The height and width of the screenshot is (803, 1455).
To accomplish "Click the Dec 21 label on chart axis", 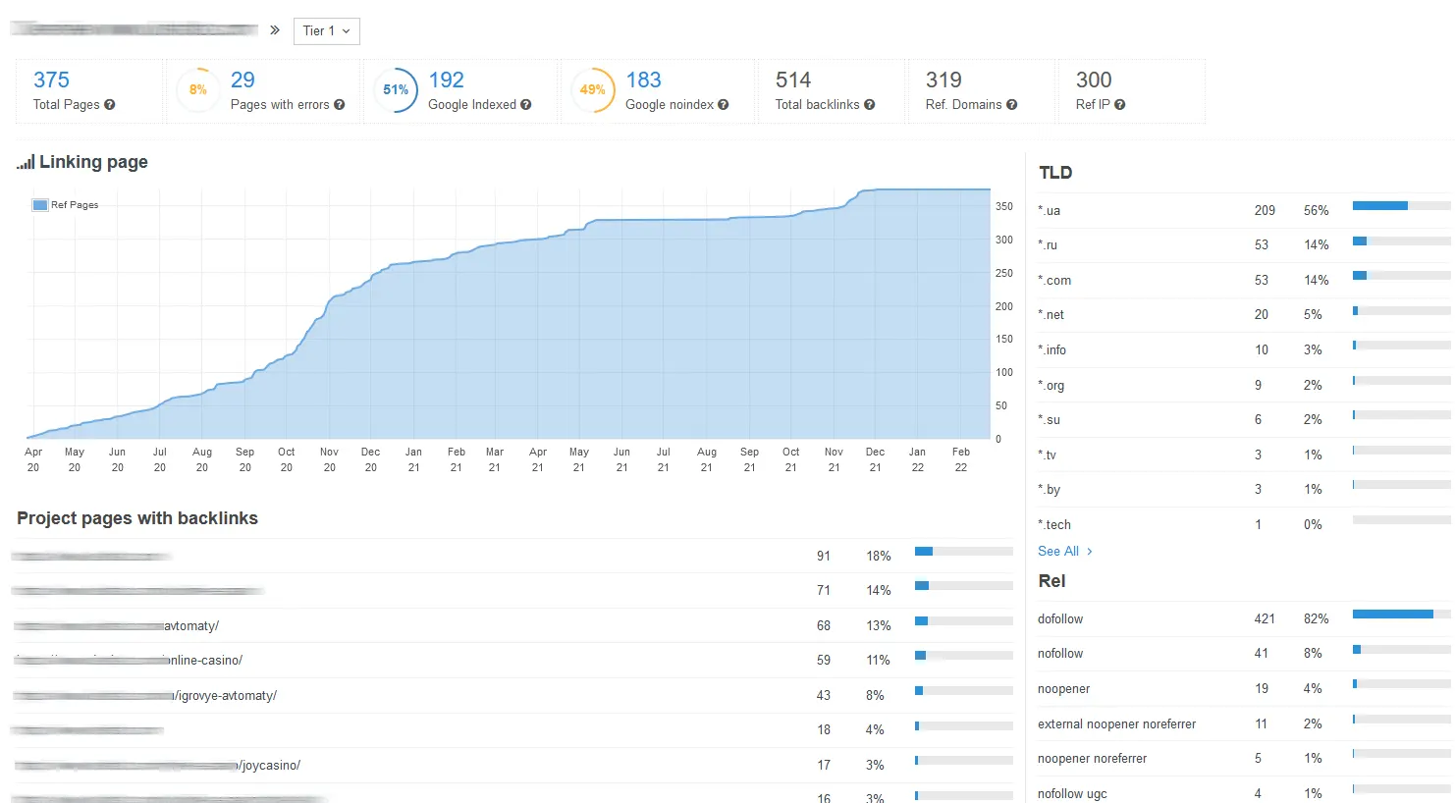I will [875, 459].
